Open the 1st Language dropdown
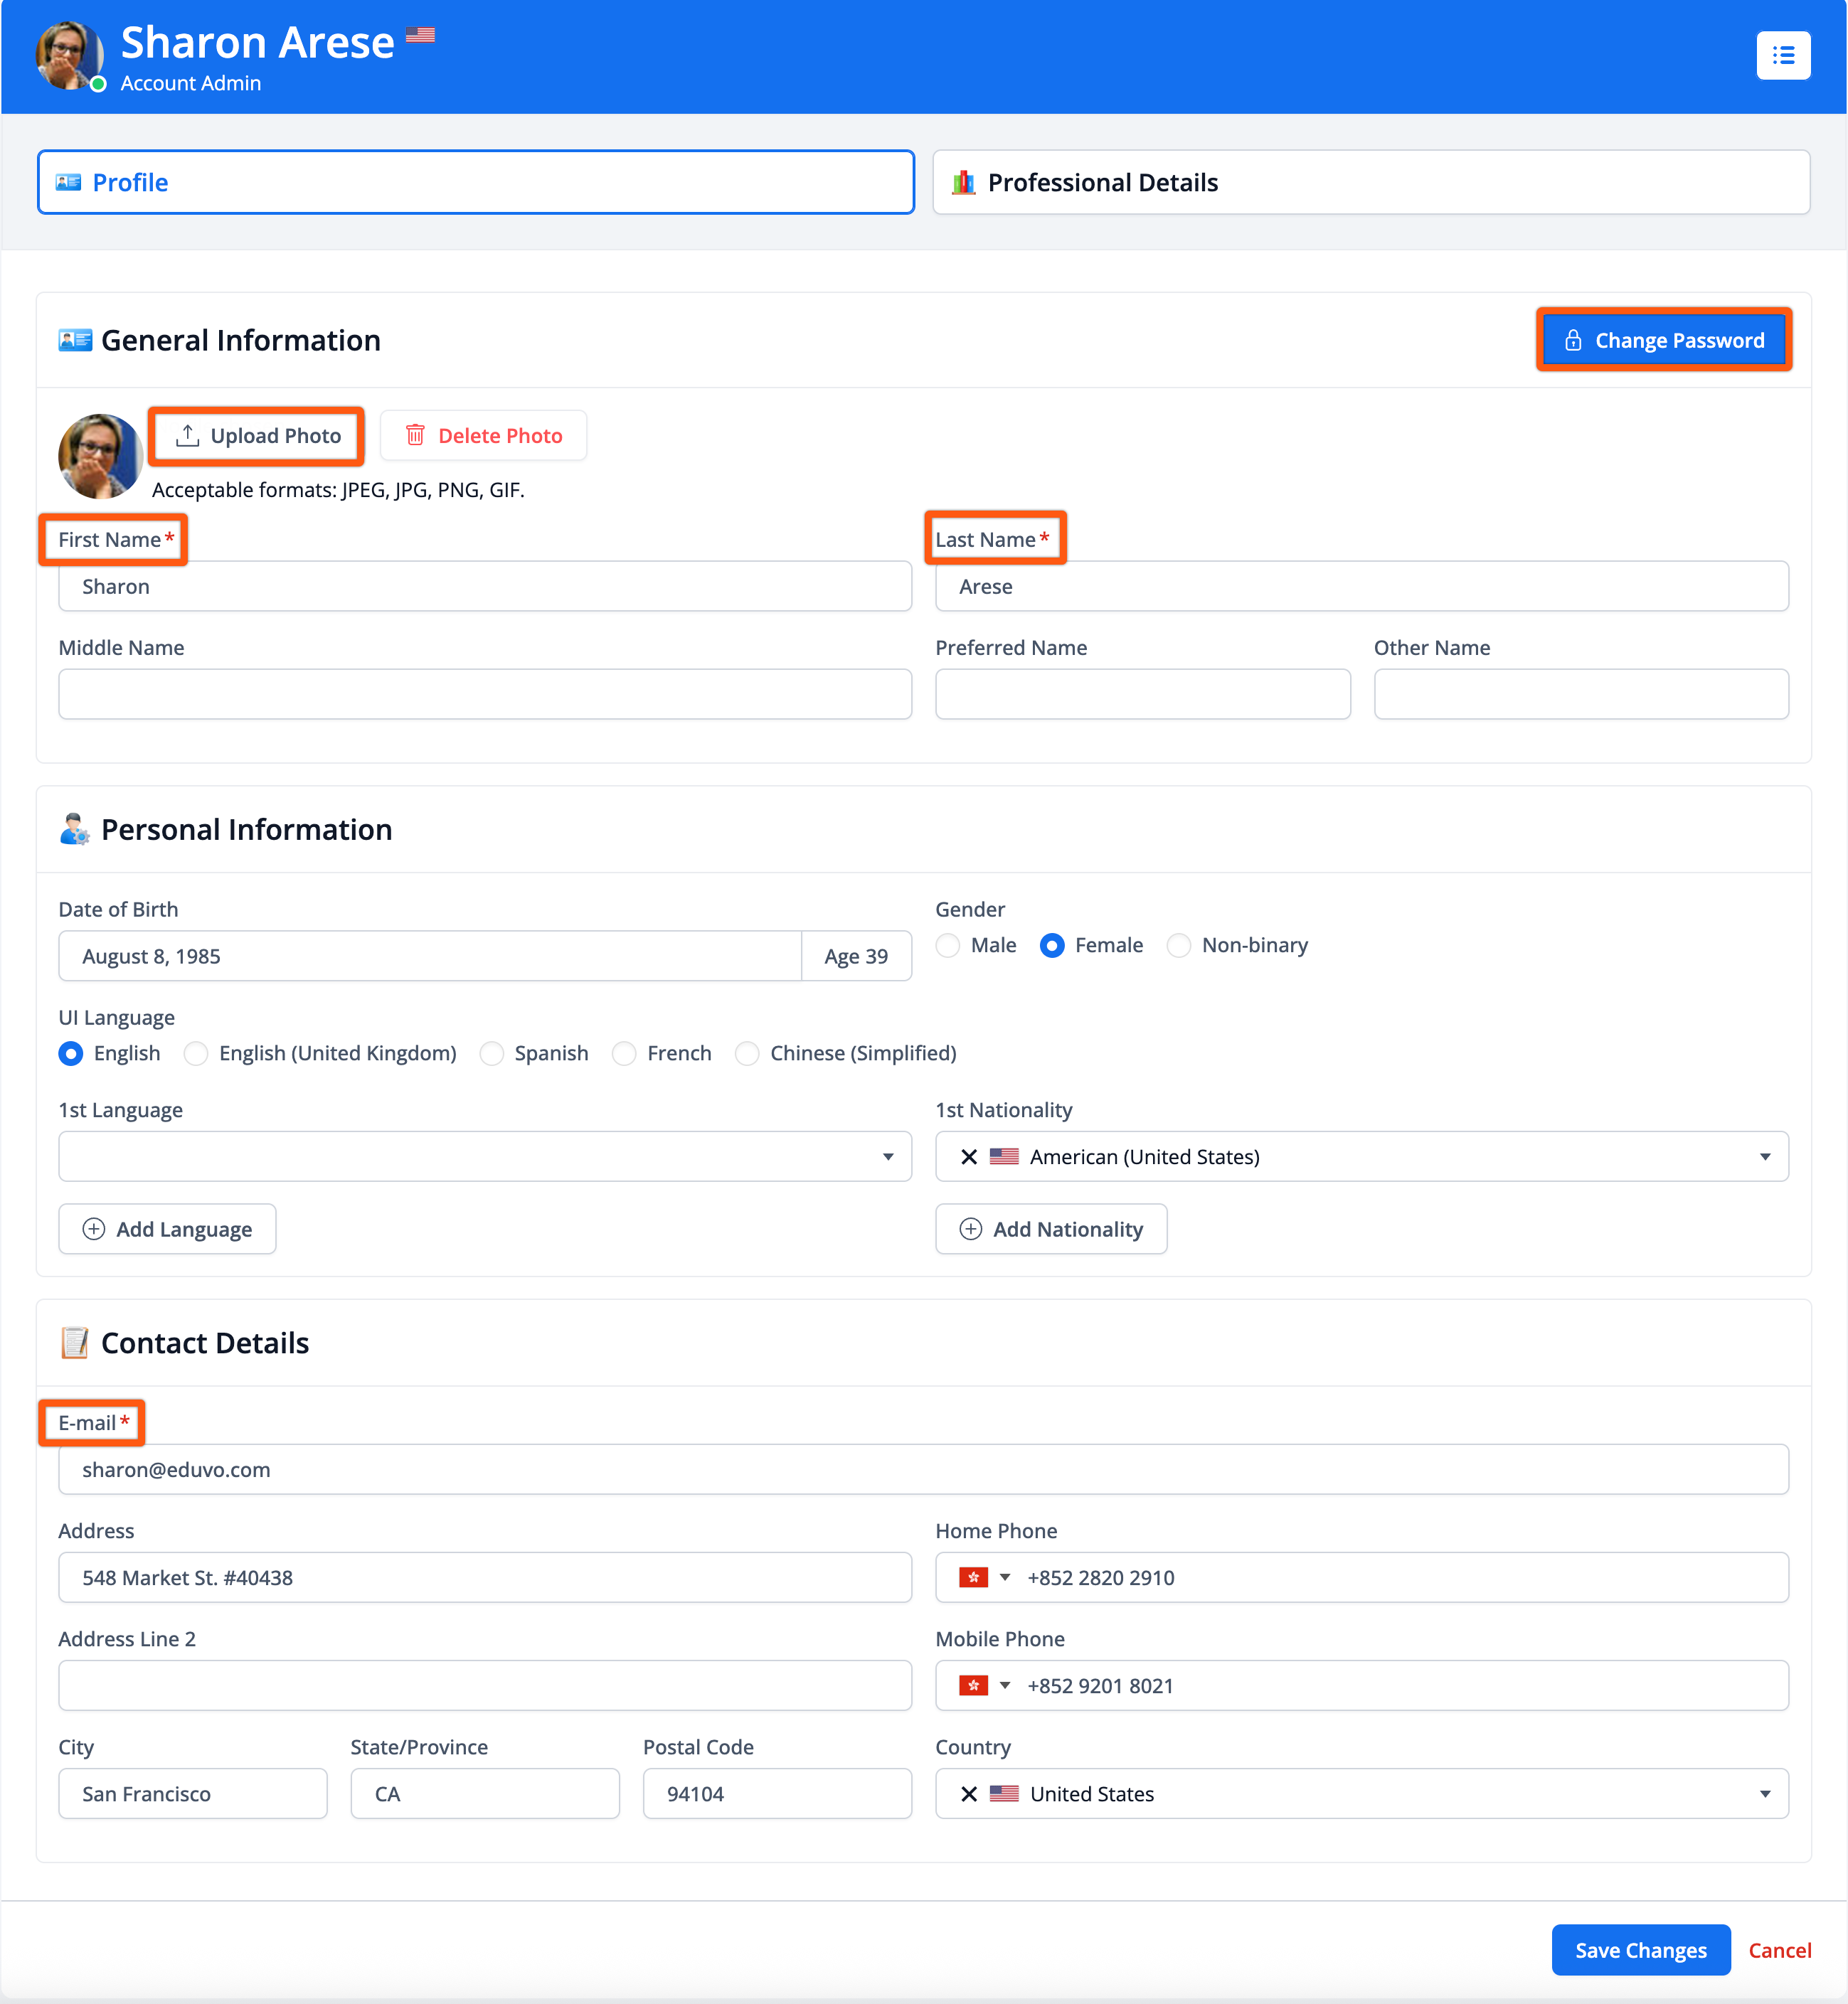 [x=485, y=1156]
